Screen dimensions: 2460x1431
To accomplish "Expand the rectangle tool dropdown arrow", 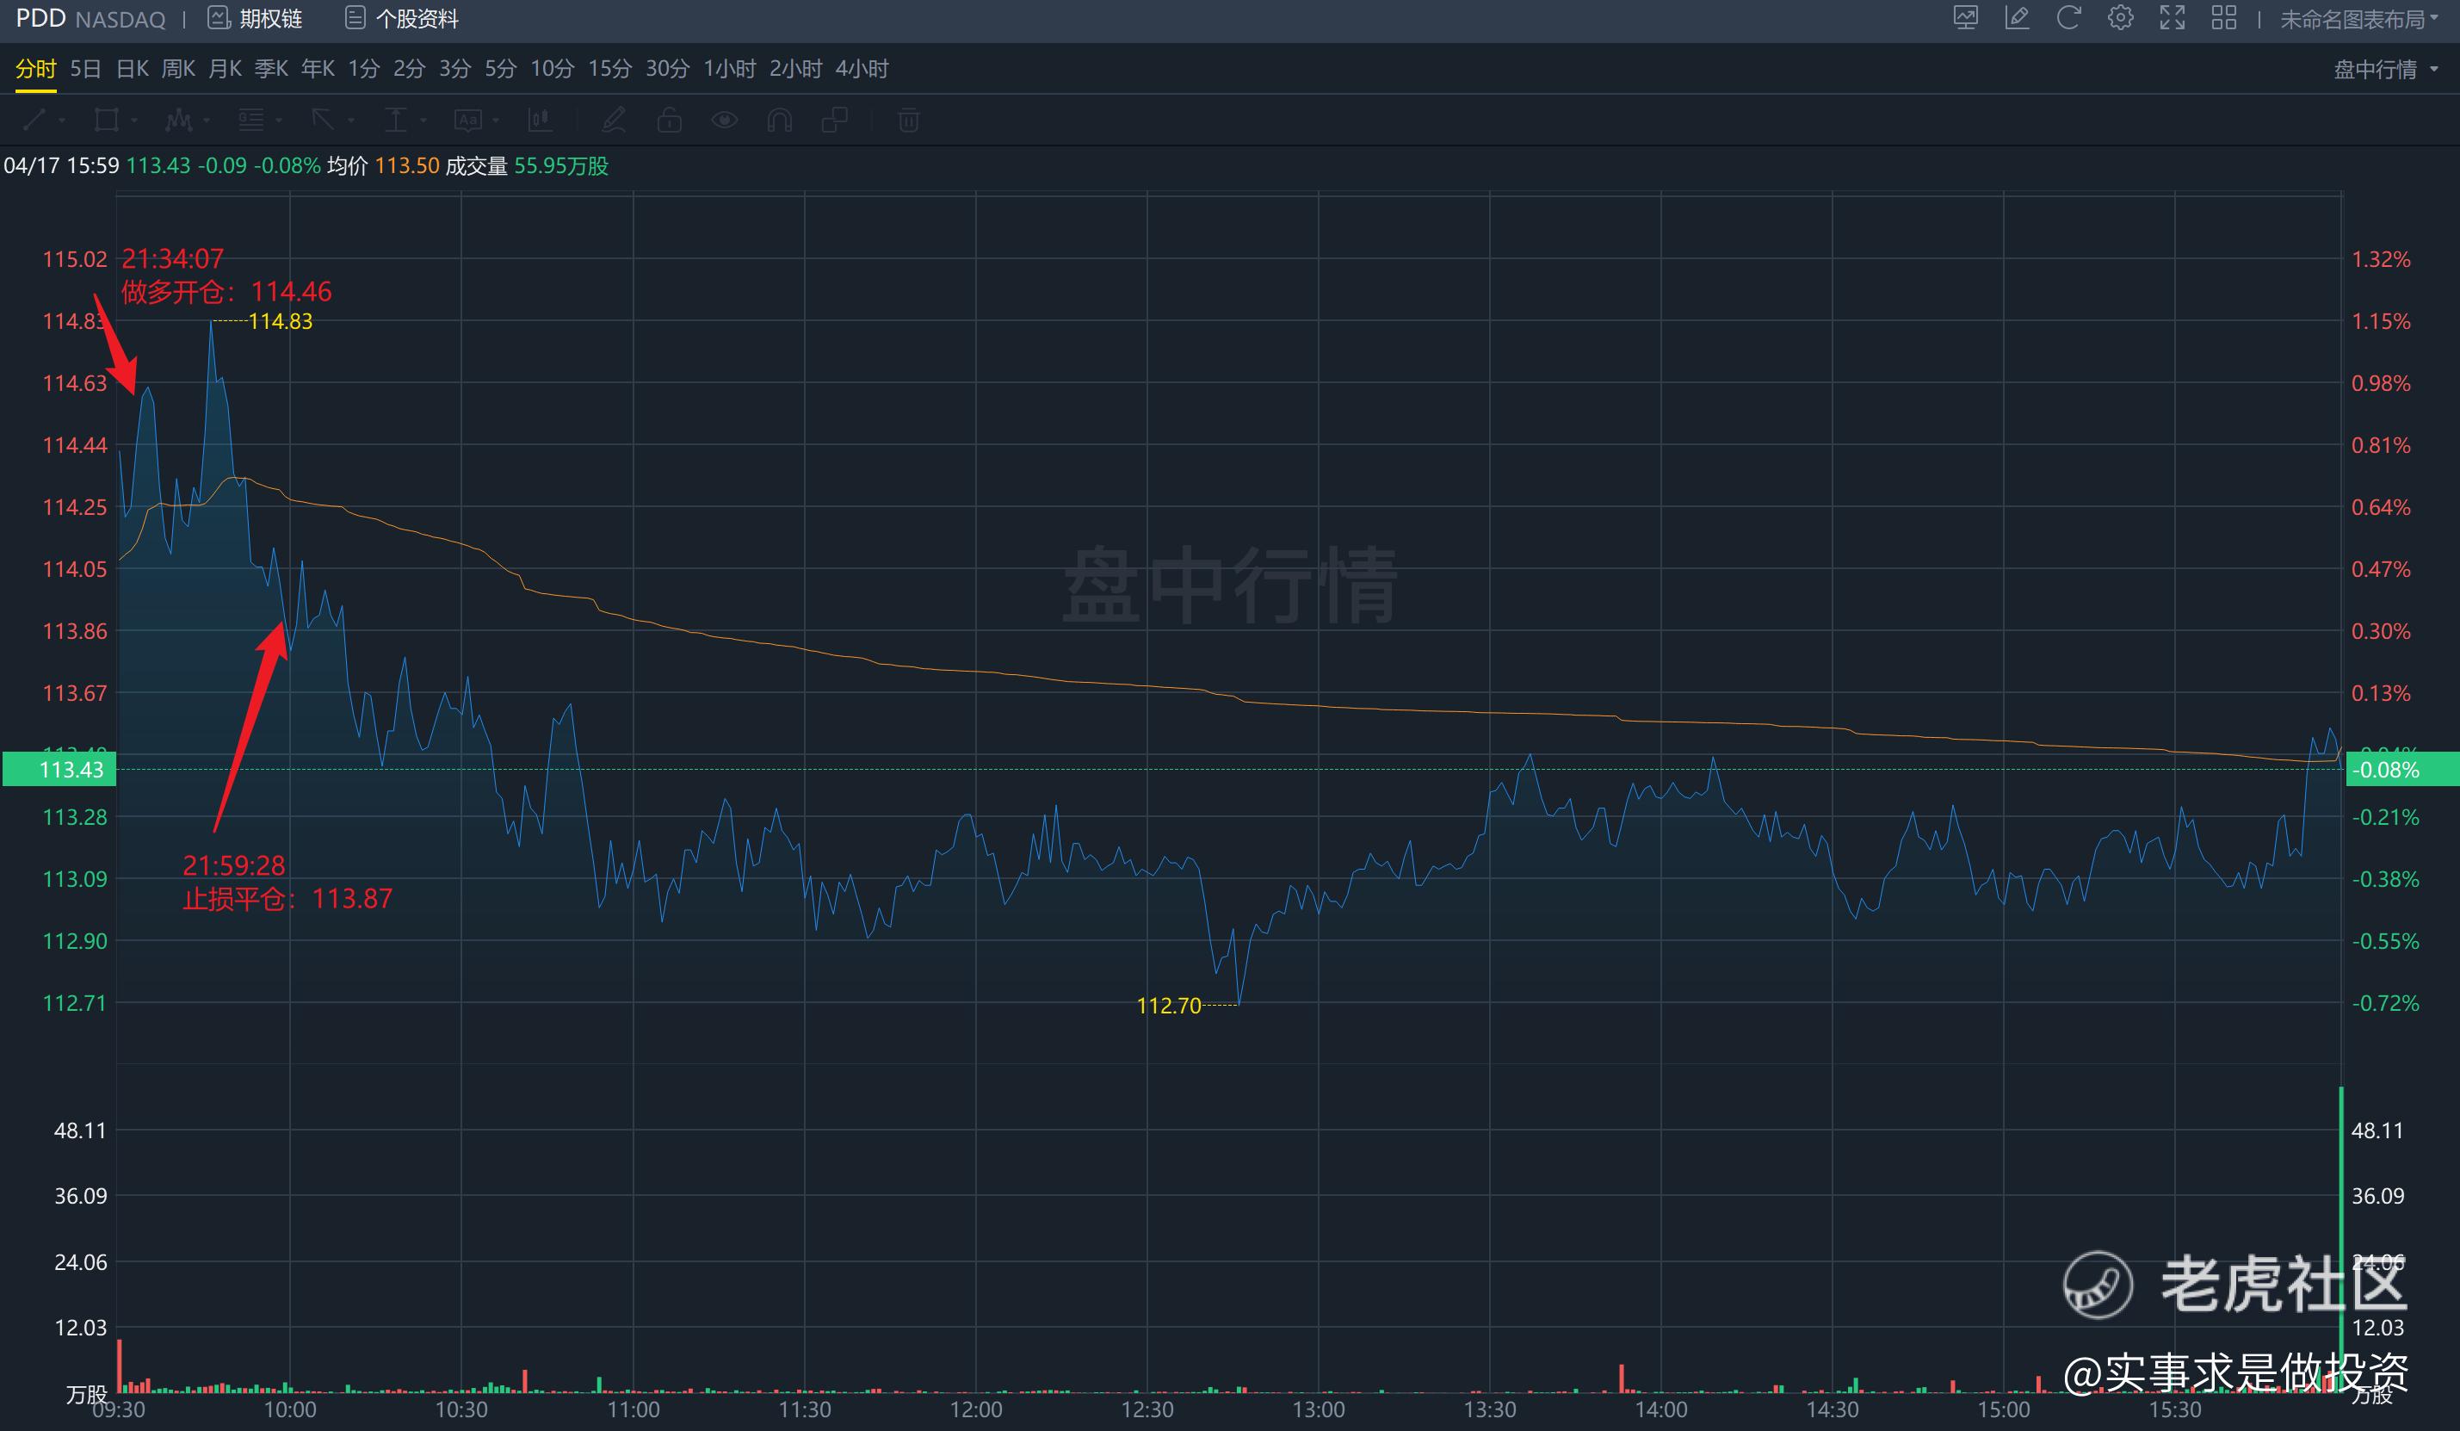I will (133, 121).
